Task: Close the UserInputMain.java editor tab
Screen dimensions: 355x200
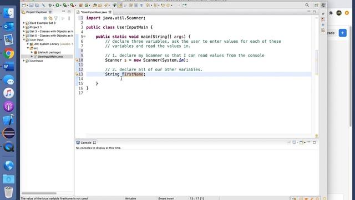Action: 110,12
